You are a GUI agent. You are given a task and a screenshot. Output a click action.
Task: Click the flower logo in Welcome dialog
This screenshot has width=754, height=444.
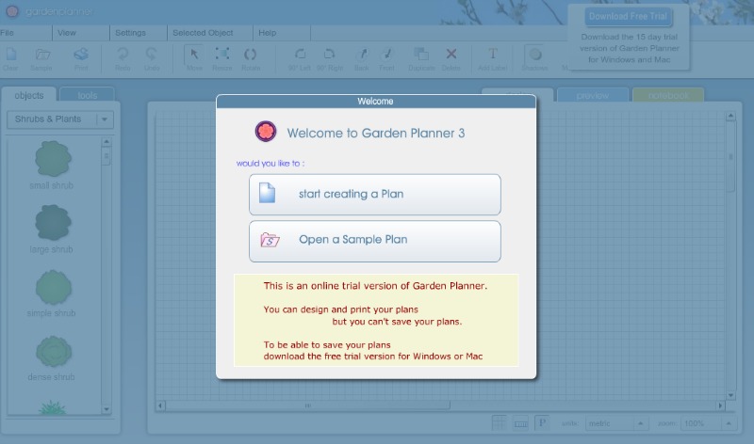point(266,131)
